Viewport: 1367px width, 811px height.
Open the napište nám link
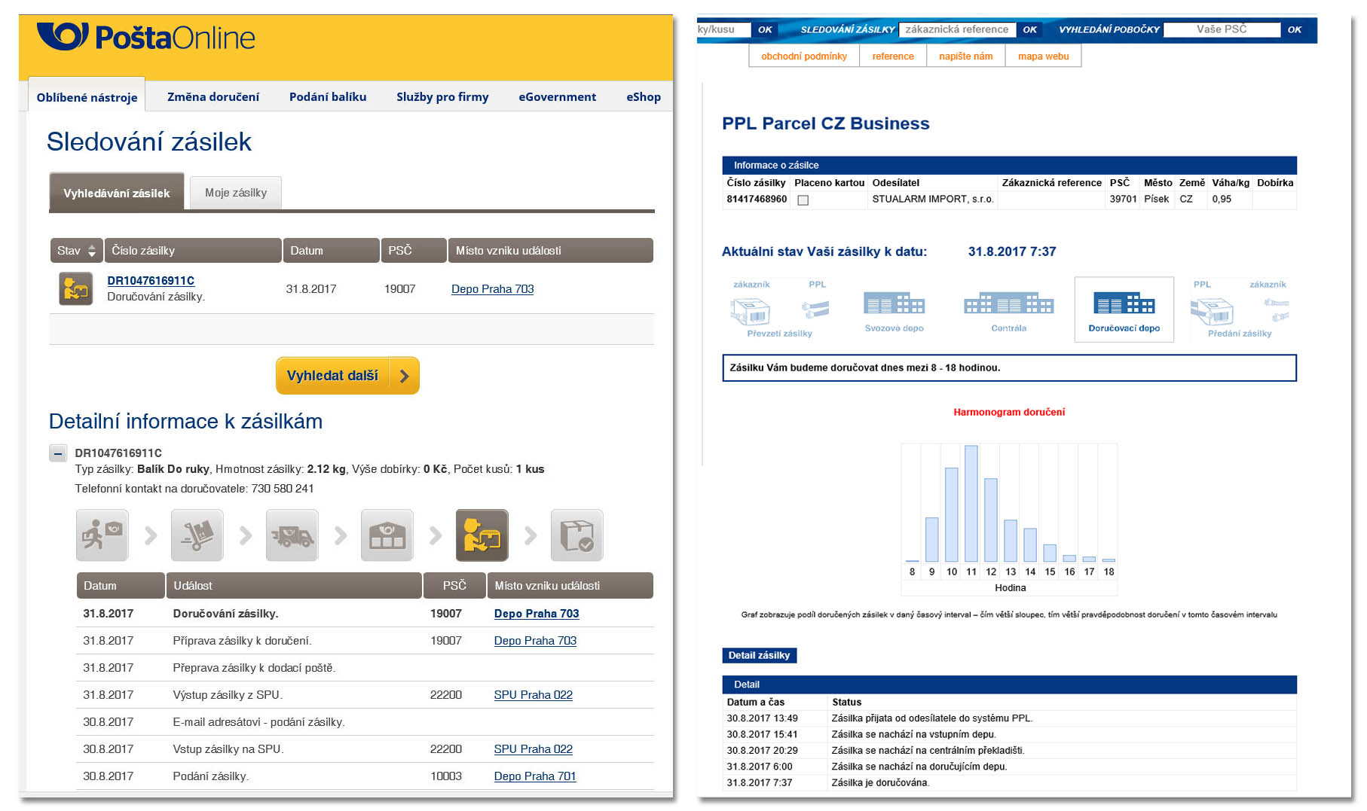click(965, 56)
